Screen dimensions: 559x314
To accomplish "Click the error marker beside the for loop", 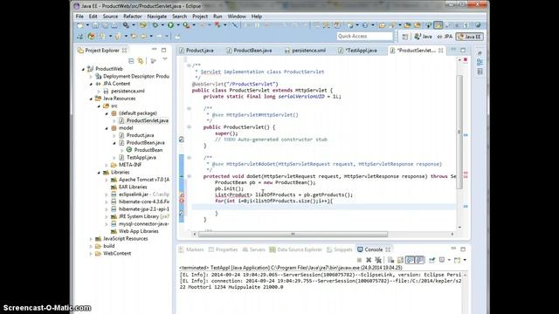I will pos(182,201).
